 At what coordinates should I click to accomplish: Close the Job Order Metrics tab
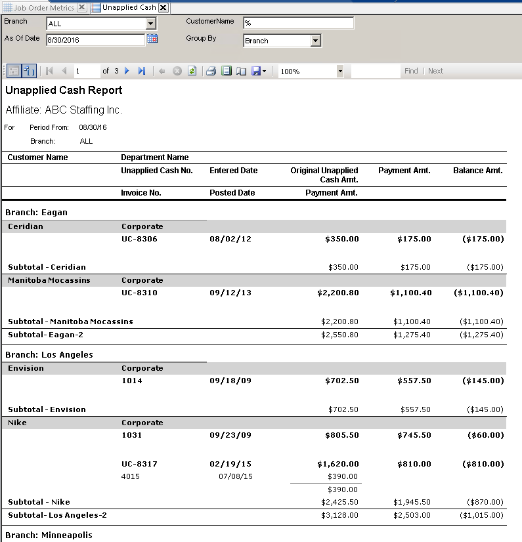click(x=81, y=8)
